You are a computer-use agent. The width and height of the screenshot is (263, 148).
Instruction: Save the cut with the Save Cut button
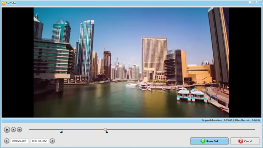pos(209,141)
